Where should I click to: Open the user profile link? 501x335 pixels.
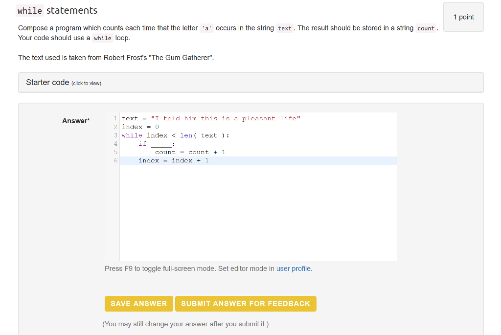point(293,268)
